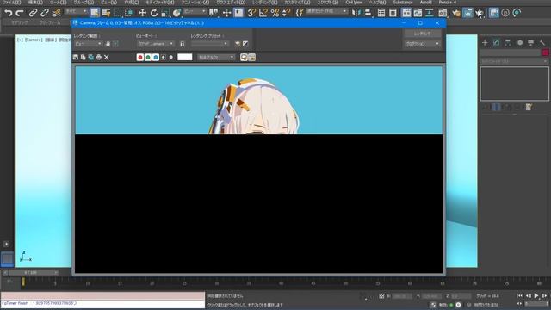This screenshot has height=310, width=551.
Task: Toggle the Angle Snap button
Action: (x=263, y=13)
